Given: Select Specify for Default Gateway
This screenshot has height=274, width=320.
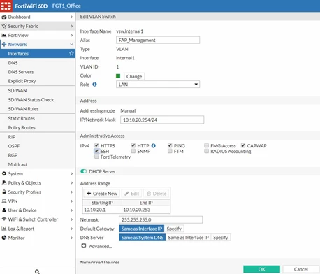Looking at the screenshot, I should [174, 229].
